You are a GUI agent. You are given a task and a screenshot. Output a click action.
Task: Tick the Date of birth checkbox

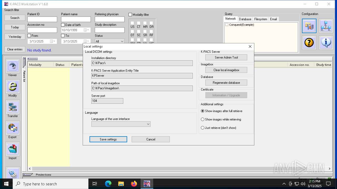tap(63, 25)
